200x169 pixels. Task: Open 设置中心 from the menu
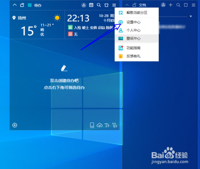tap(137, 22)
